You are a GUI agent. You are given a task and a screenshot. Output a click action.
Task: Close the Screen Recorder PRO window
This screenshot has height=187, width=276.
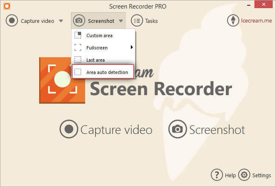point(263,4)
